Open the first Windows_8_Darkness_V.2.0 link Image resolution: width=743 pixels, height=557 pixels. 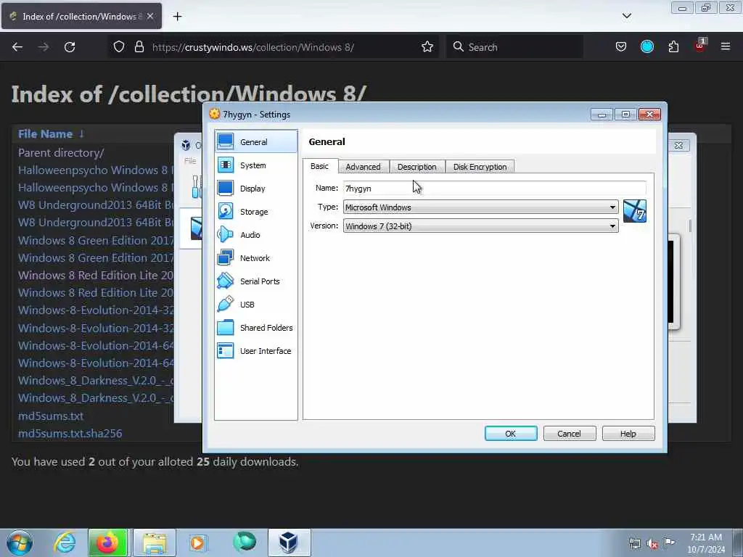point(96,381)
